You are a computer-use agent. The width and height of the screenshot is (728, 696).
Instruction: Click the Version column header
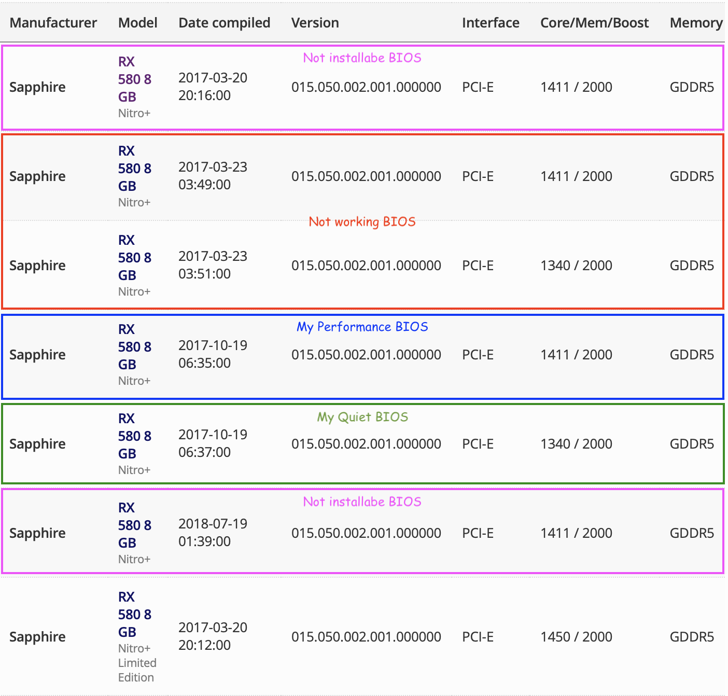[315, 23]
